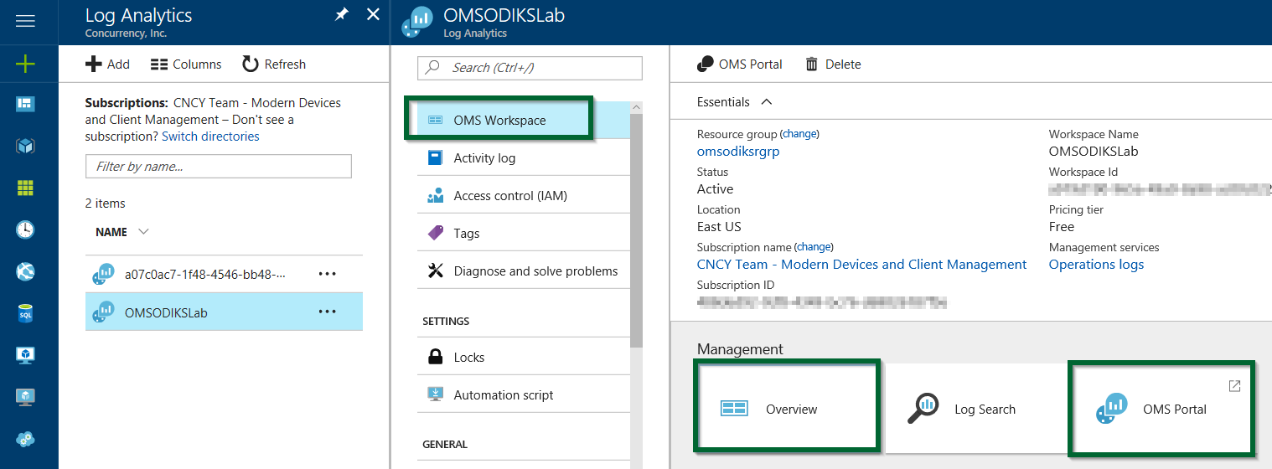Open the hamburger menu in sidebar
Viewport: 1272px width, 469px height.
pyautogui.click(x=26, y=21)
